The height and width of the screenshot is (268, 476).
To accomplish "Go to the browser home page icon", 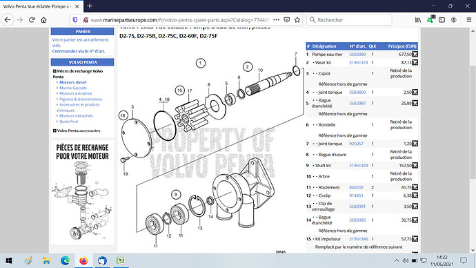I will (43, 20).
